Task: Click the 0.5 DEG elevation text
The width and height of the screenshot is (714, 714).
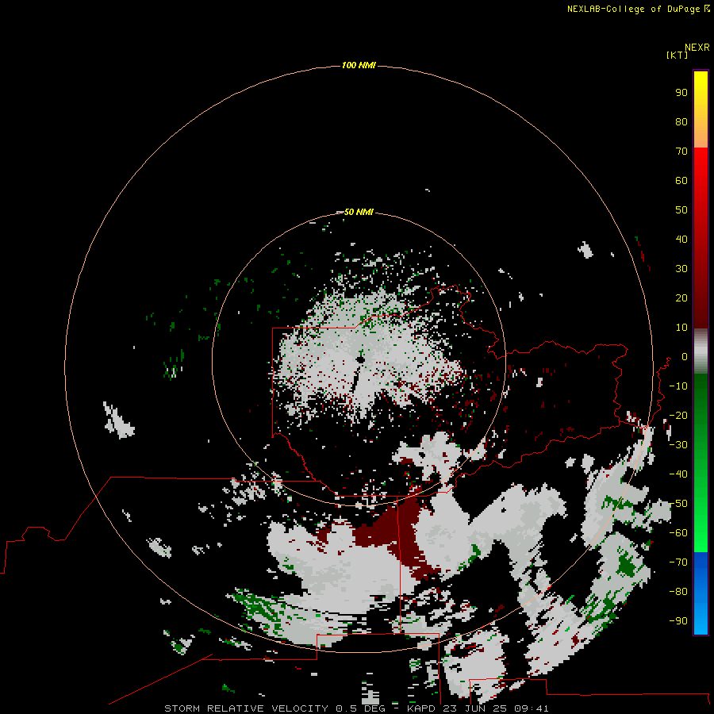Action: point(360,708)
